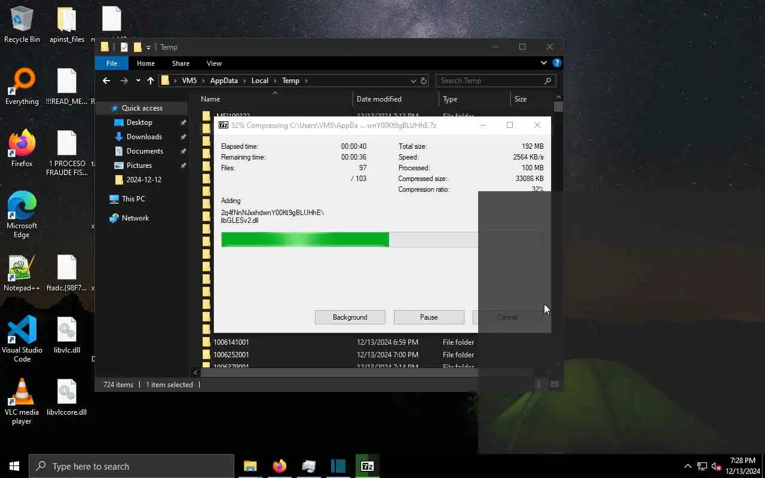Image resolution: width=765 pixels, height=478 pixels.
Task: Open the Recent locations dropdown arrow
Action: pos(138,81)
